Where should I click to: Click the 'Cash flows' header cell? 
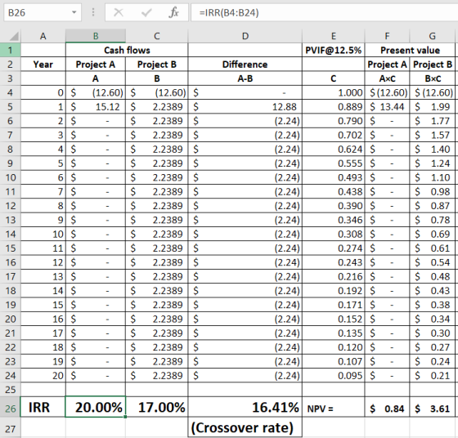click(127, 50)
